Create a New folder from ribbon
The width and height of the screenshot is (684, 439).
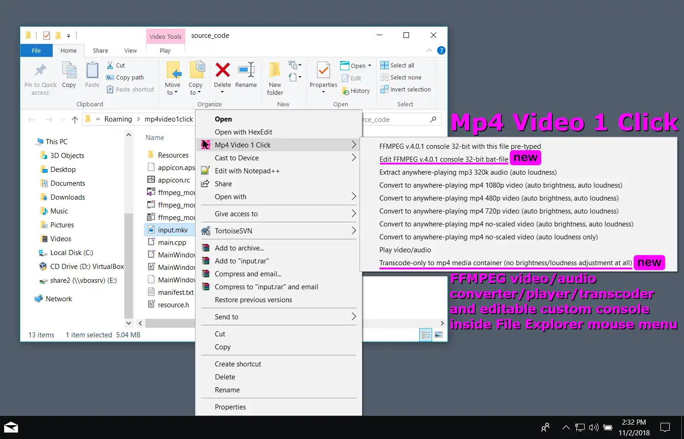(275, 79)
